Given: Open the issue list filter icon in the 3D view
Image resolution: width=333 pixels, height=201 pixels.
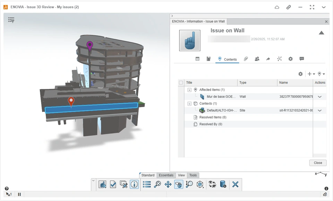Looking at the screenshot, I should pos(11,20).
